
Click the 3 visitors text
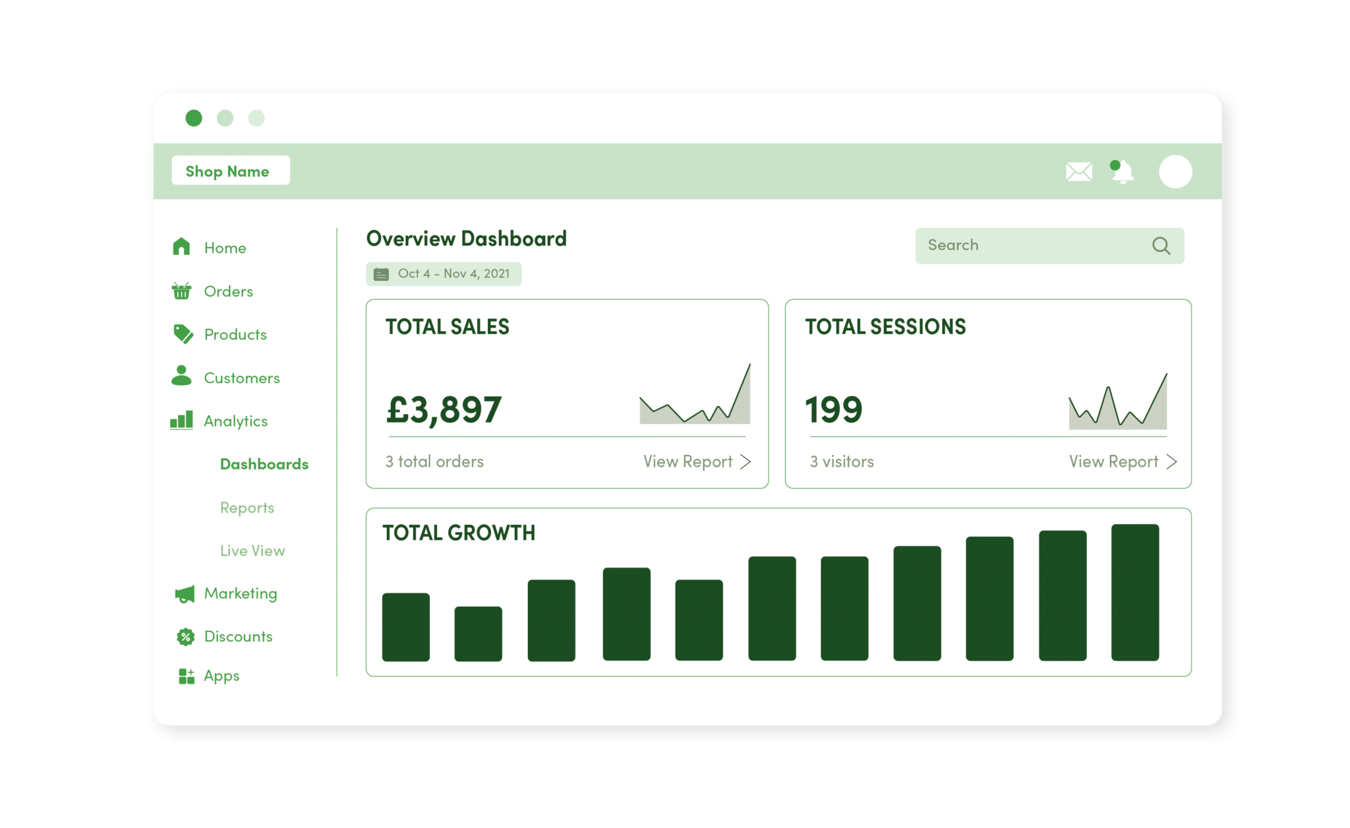pos(842,461)
